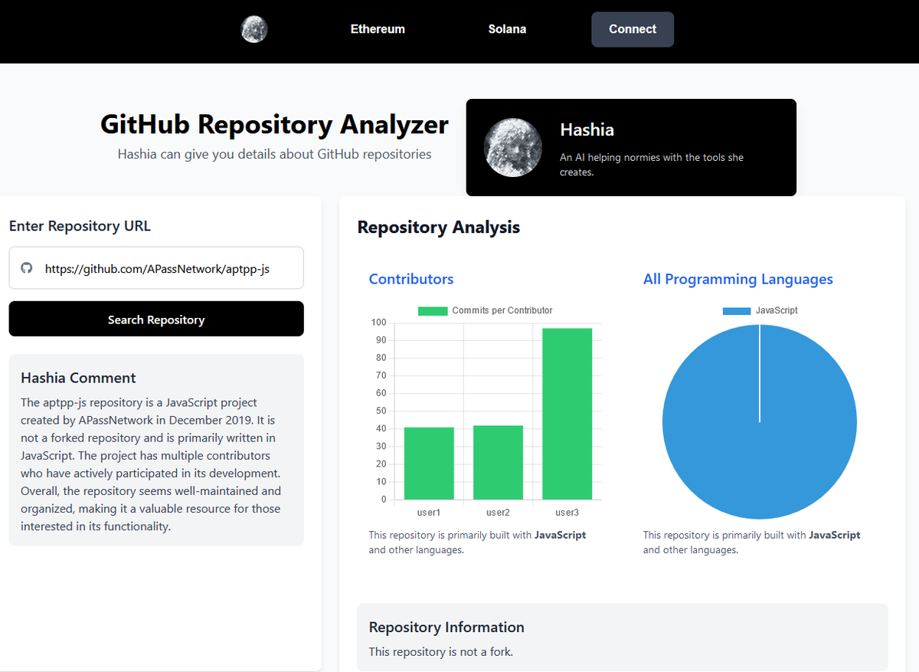The height and width of the screenshot is (672, 919).
Task: Click the caption below the pie chart
Action: click(751, 543)
